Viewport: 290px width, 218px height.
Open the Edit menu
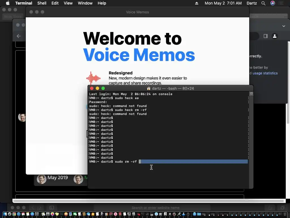pyautogui.click(x=55, y=3)
